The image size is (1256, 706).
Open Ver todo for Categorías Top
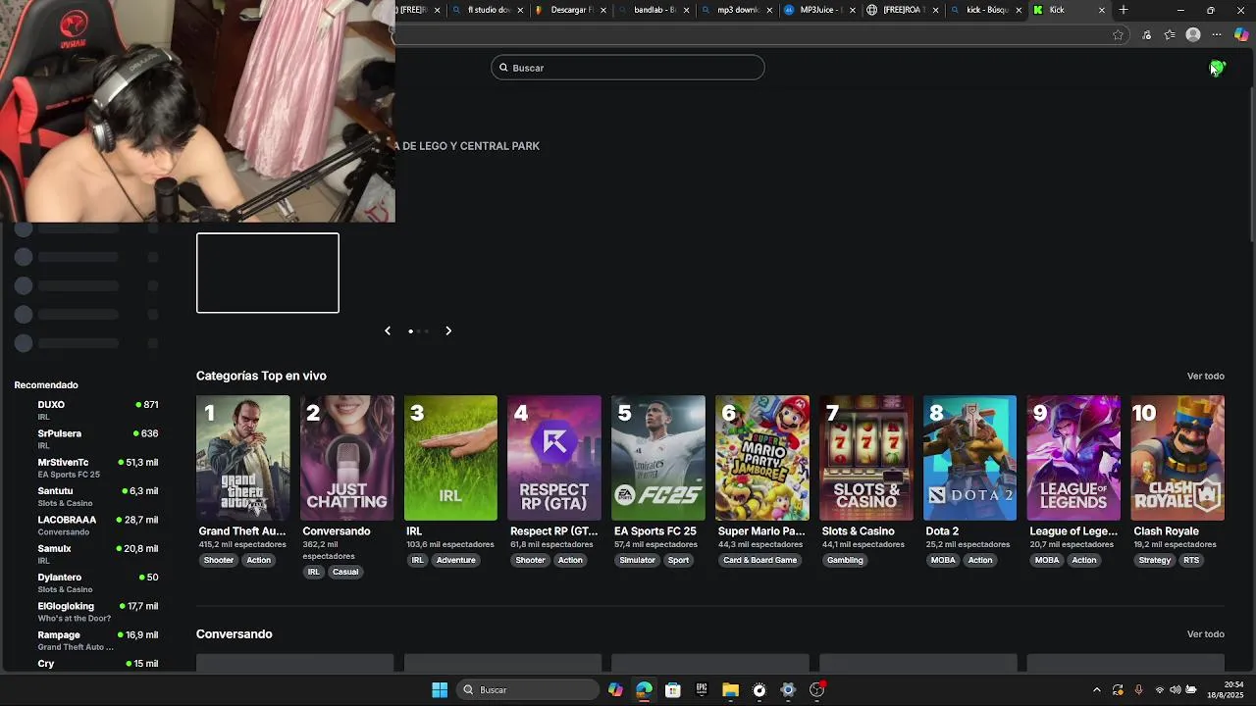1205,377
